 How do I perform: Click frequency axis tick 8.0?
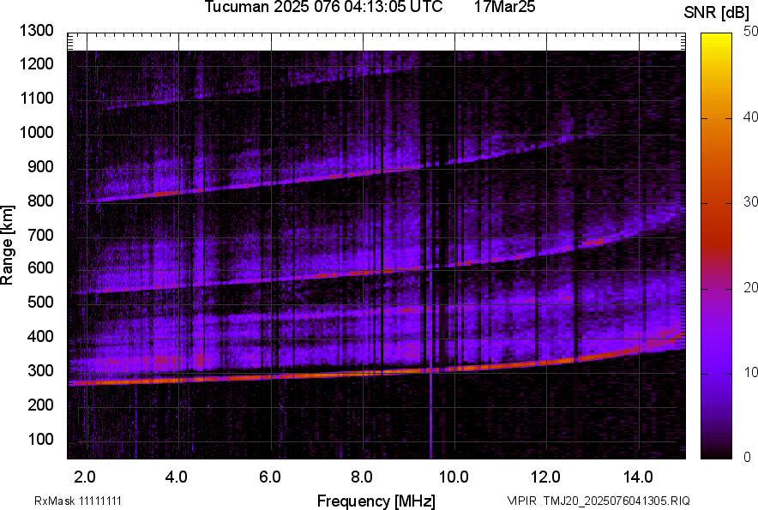[362, 477]
